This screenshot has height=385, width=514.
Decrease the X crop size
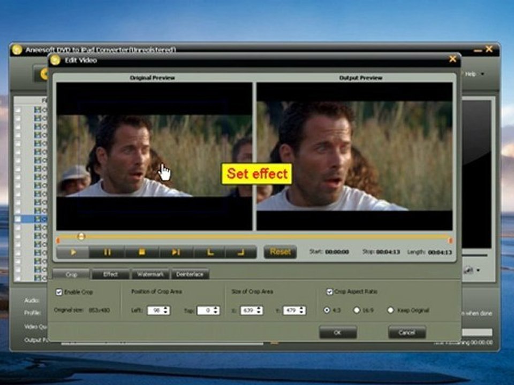(259, 313)
